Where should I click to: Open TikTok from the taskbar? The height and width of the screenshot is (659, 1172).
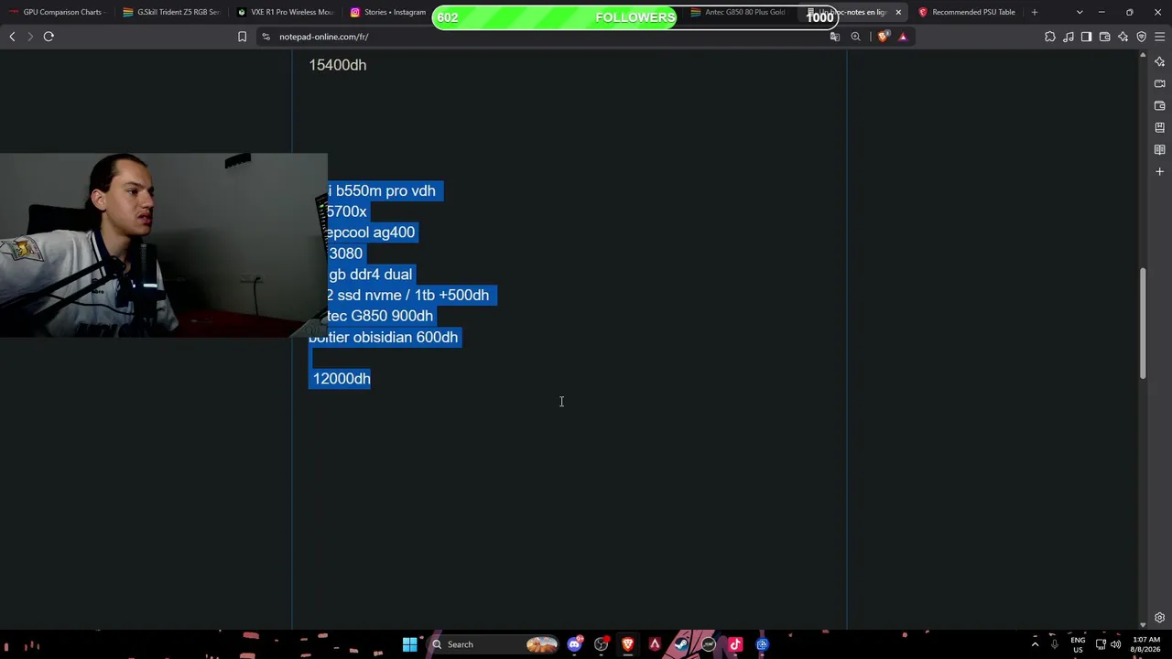(735, 644)
